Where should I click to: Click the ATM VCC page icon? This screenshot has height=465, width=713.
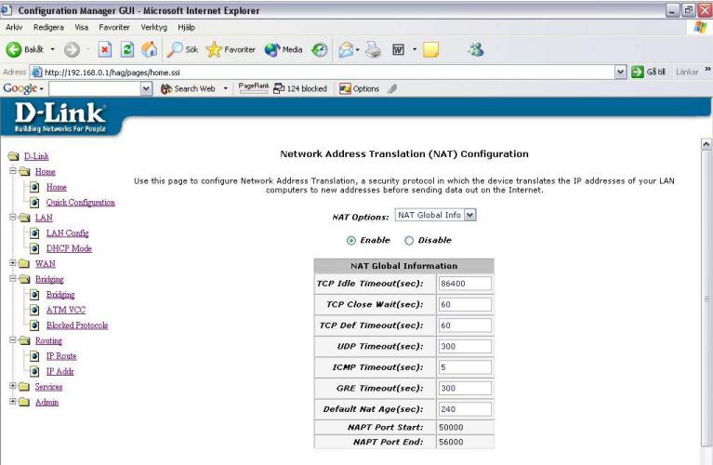[34, 310]
